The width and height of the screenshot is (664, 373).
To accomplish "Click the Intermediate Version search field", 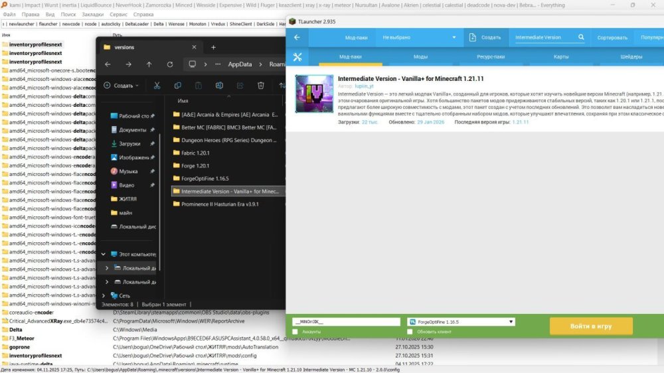I will click(545, 37).
